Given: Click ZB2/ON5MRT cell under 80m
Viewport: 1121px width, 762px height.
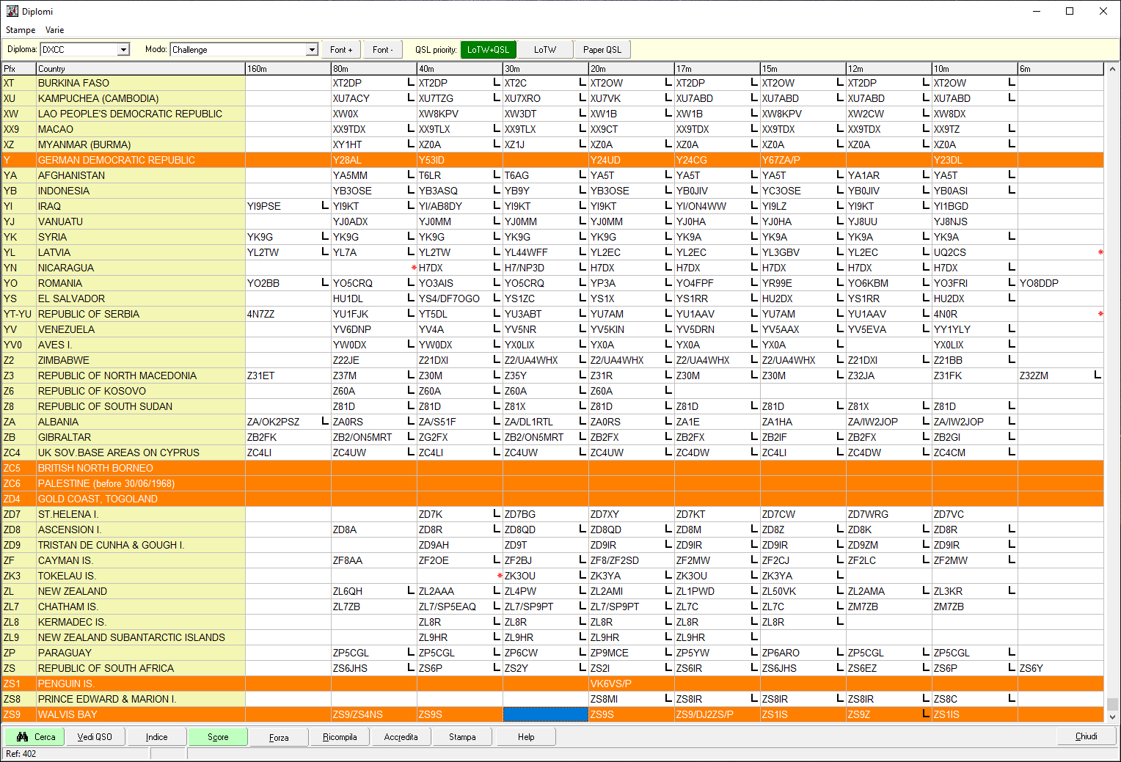Looking at the screenshot, I should click(x=374, y=437).
